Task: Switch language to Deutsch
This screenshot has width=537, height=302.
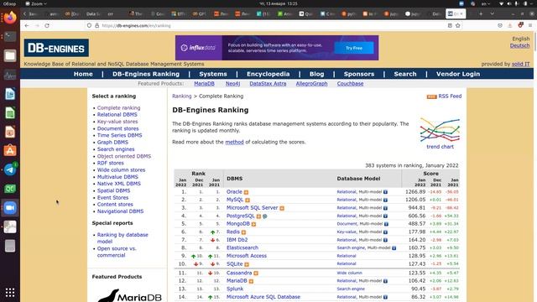Action: [x=519, y=45]
